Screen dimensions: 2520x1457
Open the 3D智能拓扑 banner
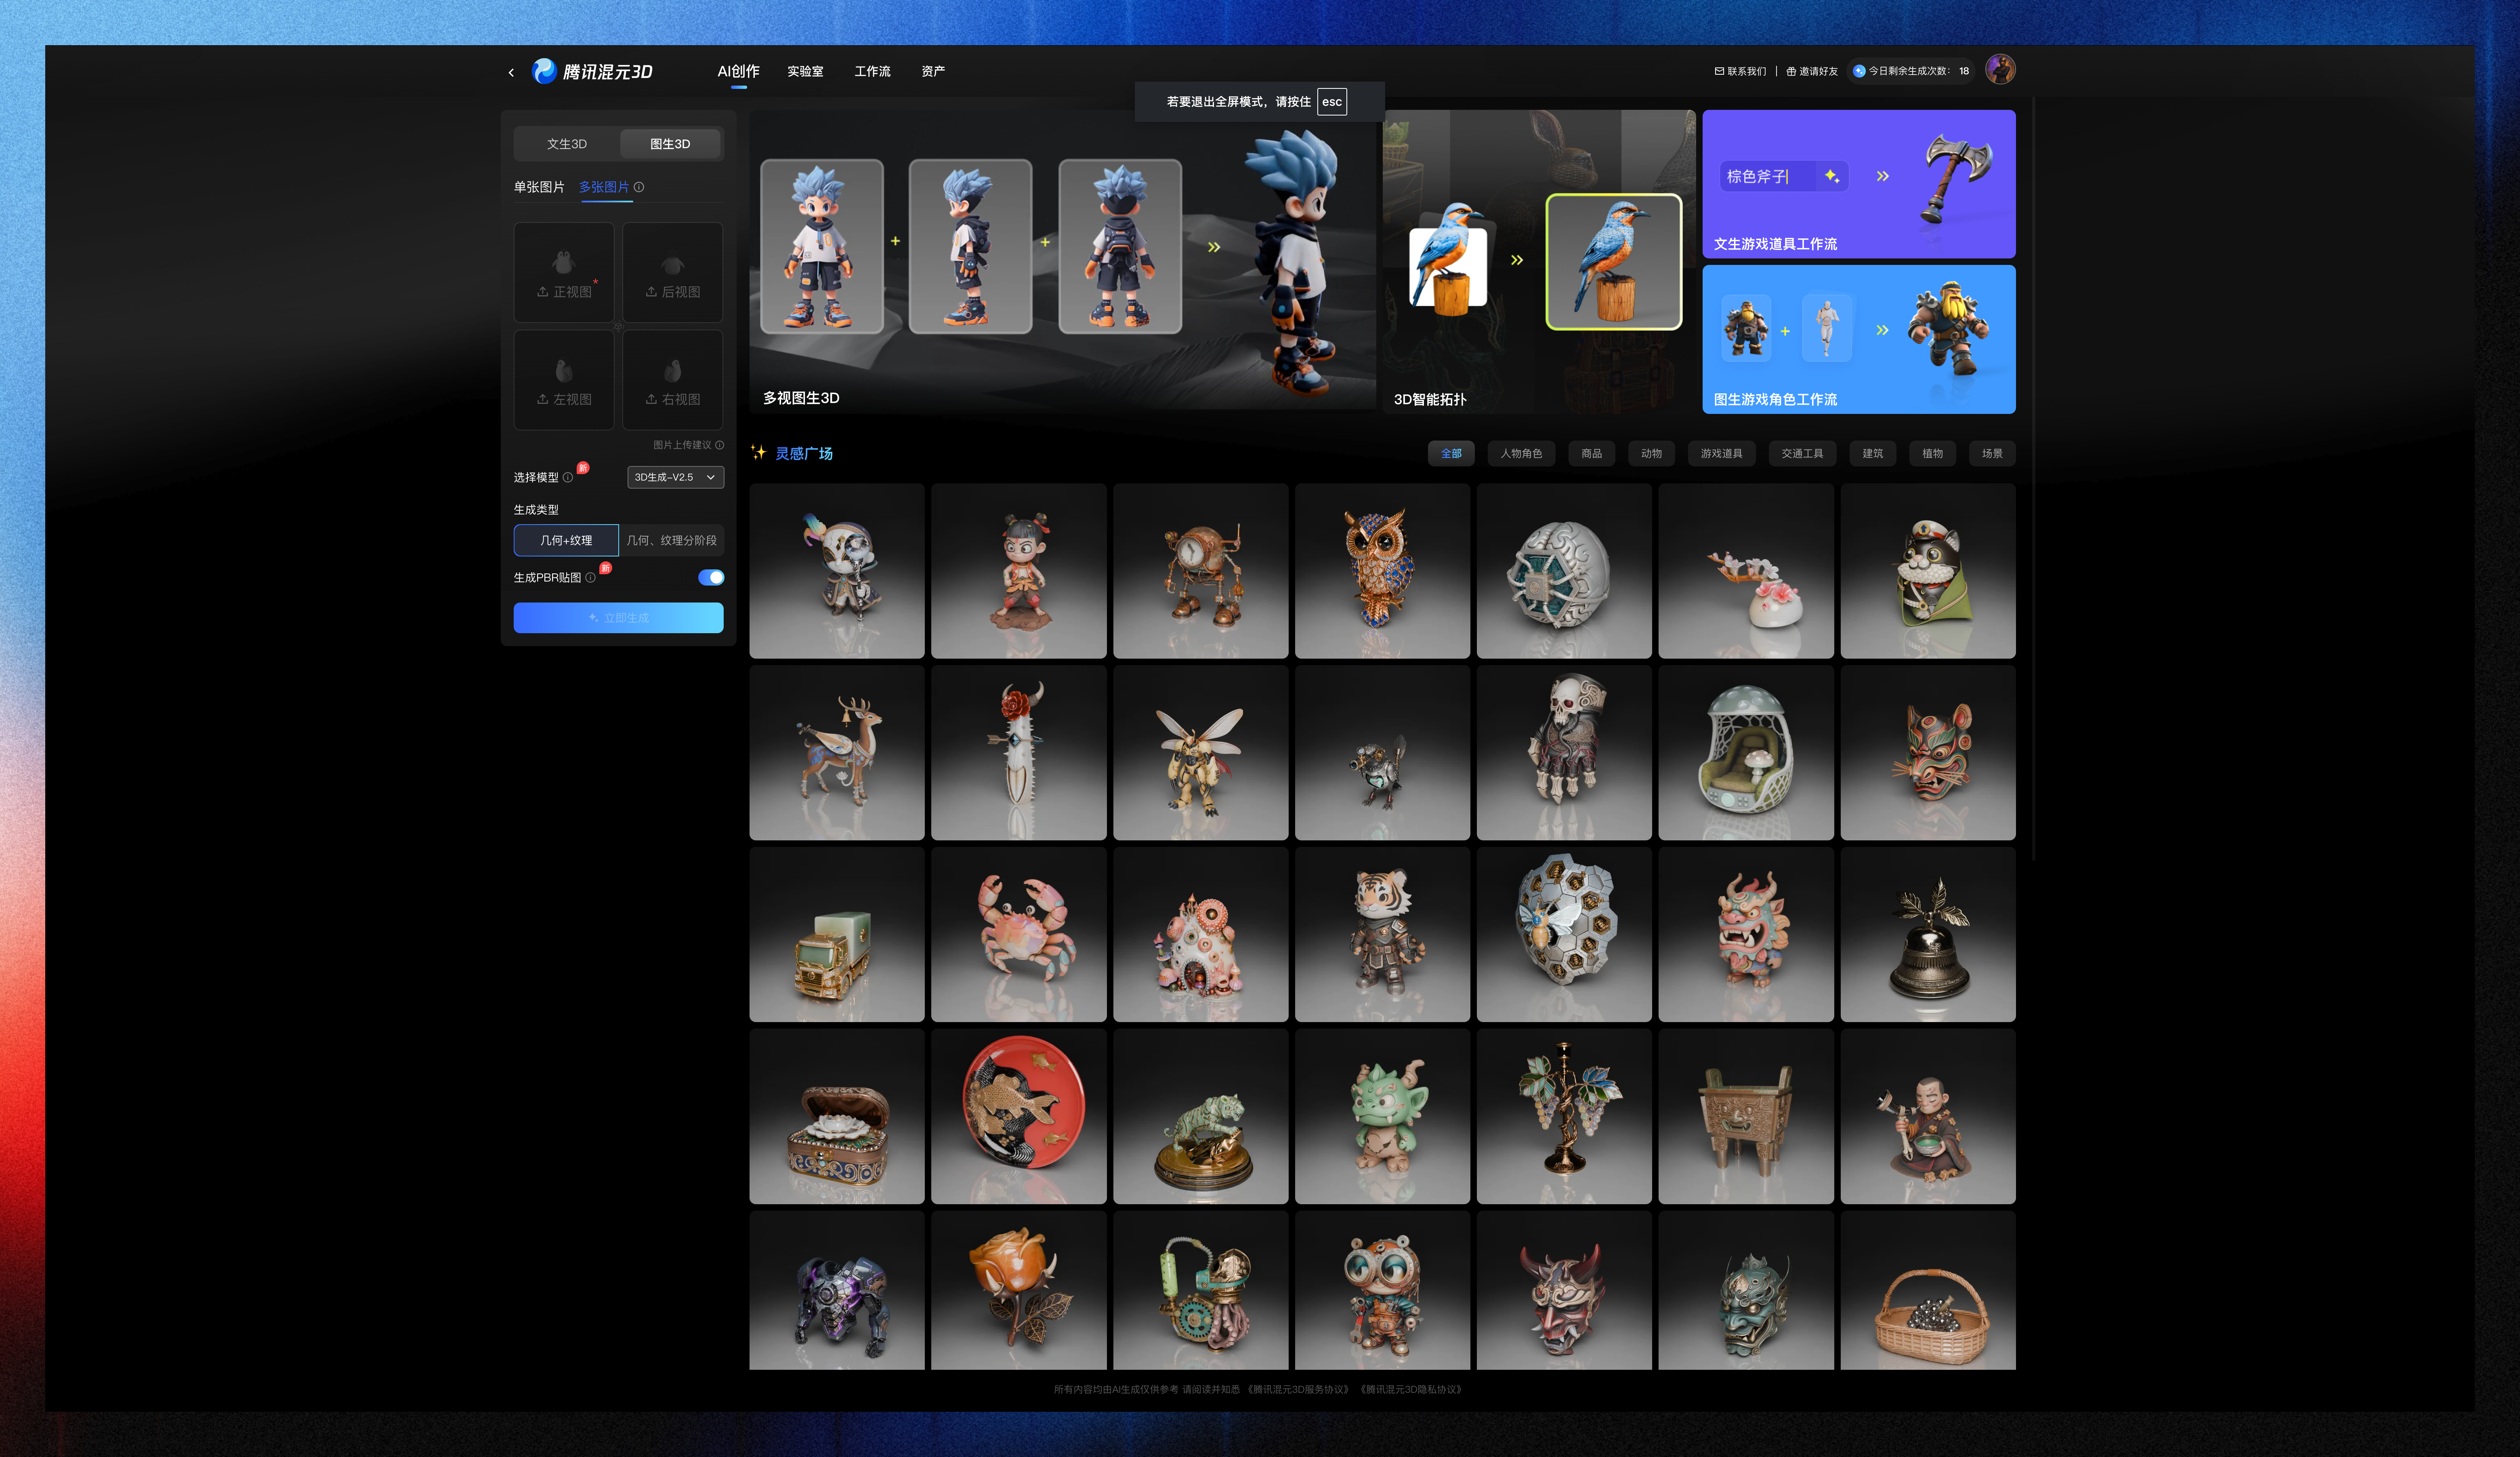coord(1539,262)
